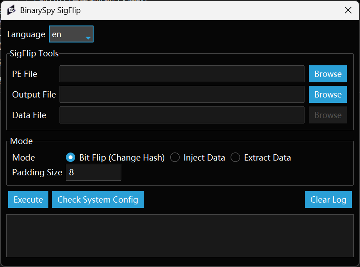Click the Output File label
360x267 pixels.
click(34, 94)
